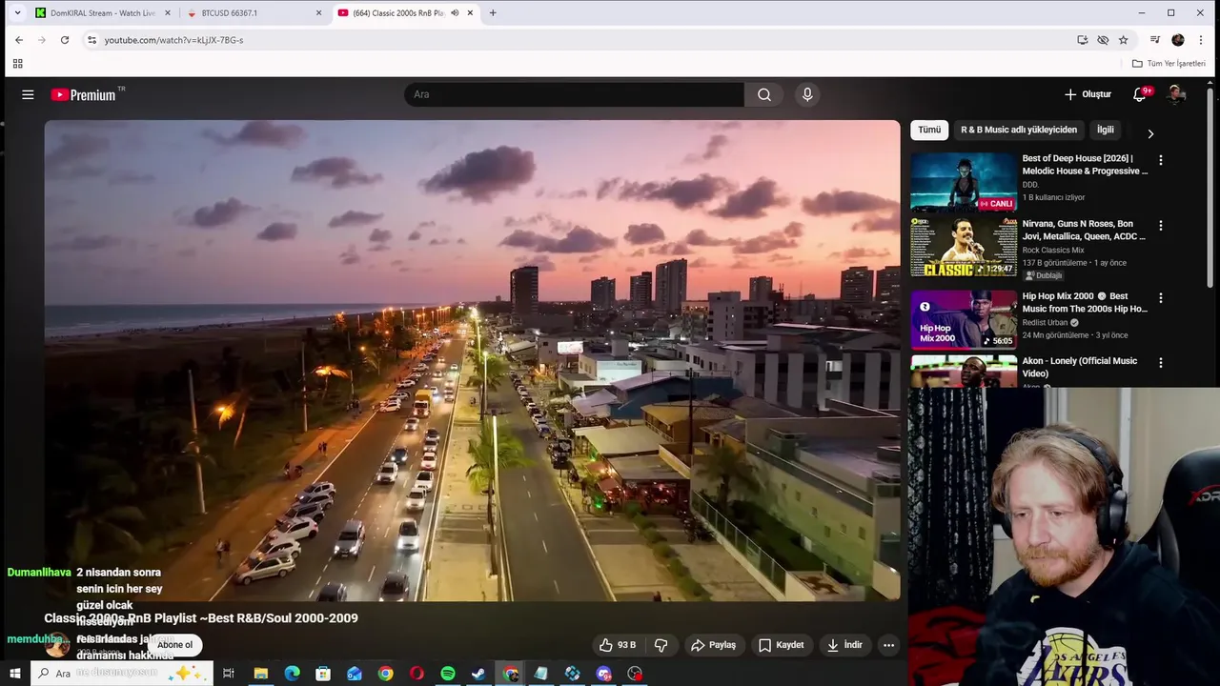Click the video player area
The width and height of the screenshot is (1220, 686).
click(472, 360)
